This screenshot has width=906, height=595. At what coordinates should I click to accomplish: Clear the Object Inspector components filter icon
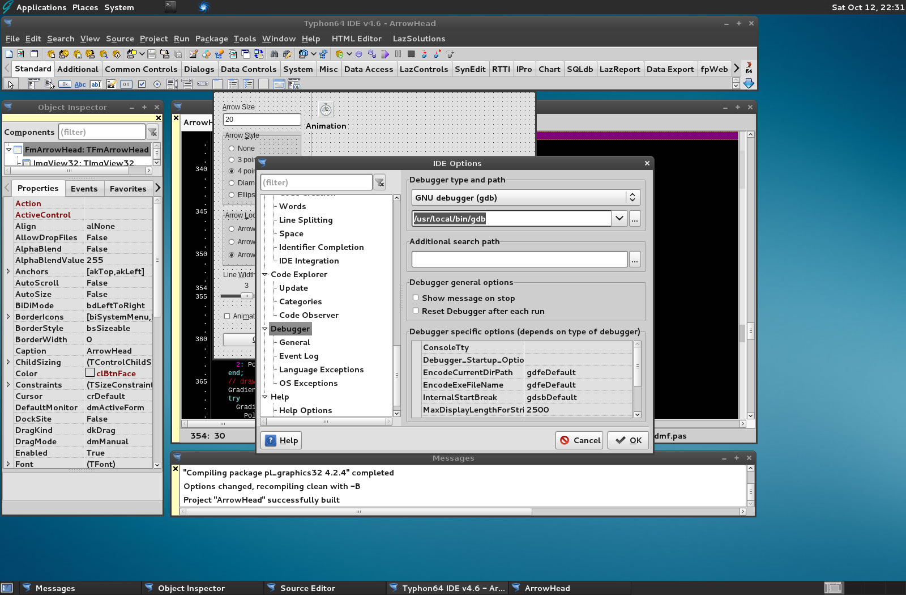[152, 132]
